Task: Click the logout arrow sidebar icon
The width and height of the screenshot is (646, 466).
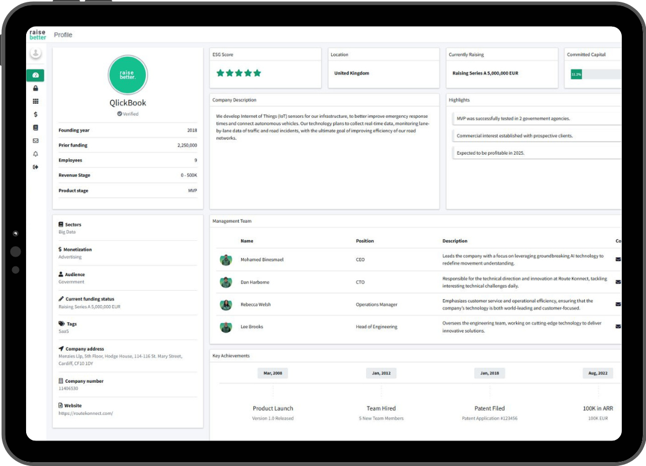Action: pos(35,167)
